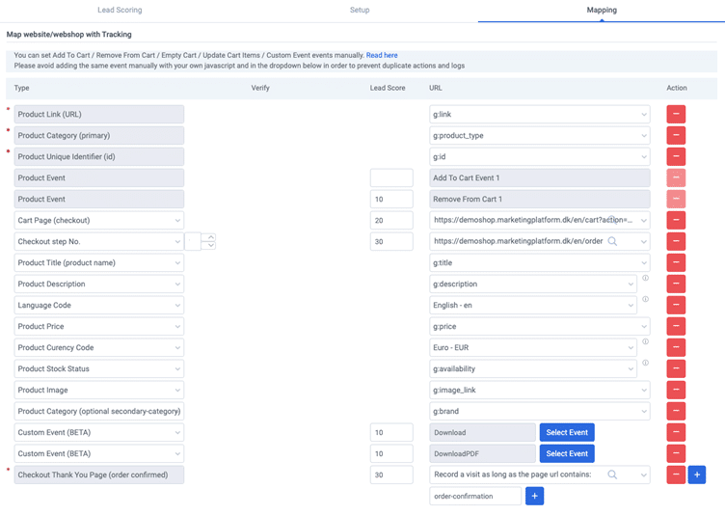Screen dimensions: 725x515
Task: Remove the Checkout step No. row
Action: tap(676, 241)
